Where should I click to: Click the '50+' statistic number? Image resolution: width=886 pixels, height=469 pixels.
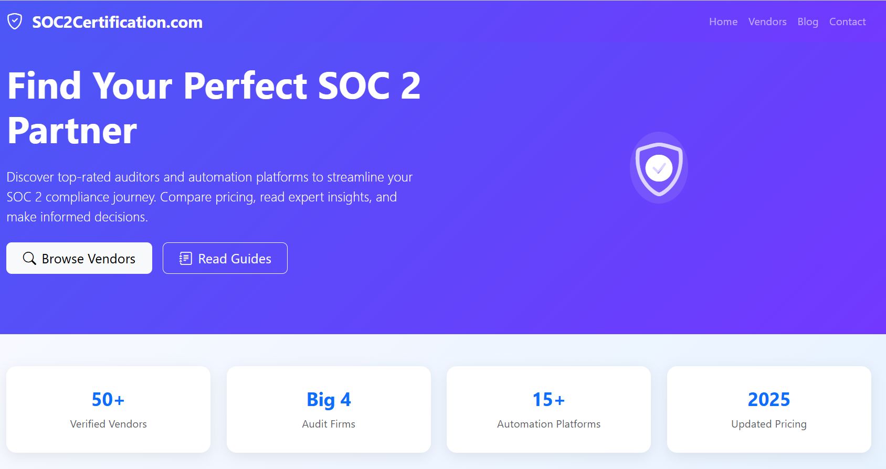(108, 400)
